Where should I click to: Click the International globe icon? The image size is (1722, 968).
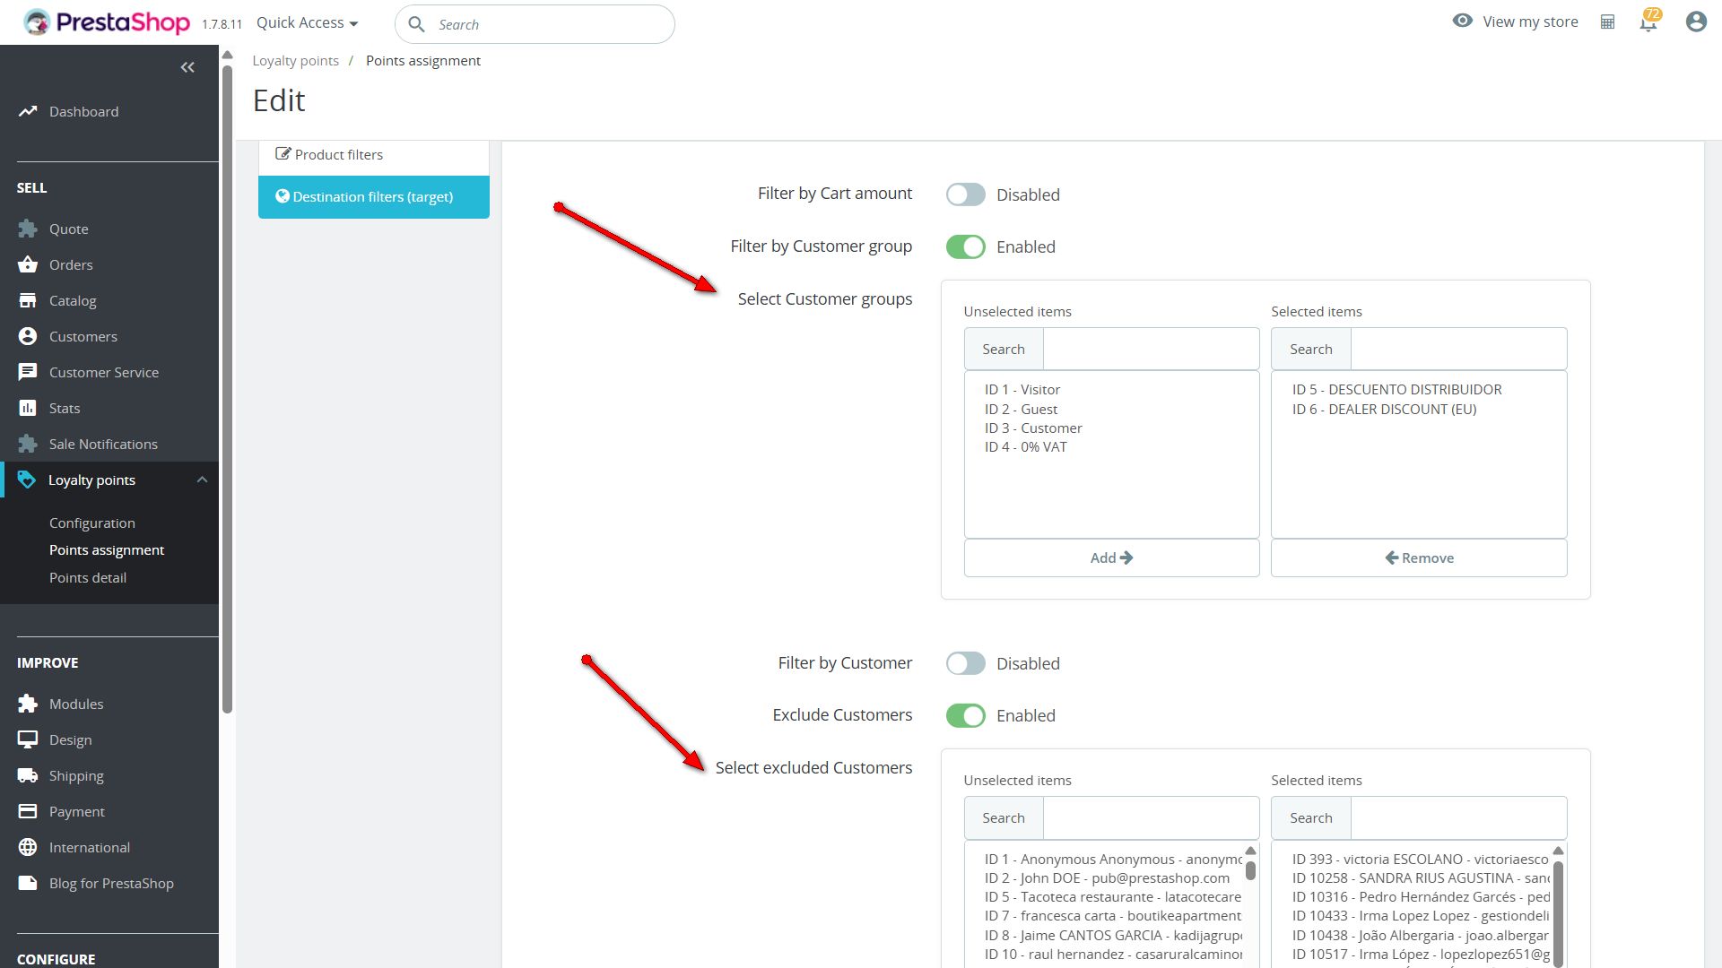(x=28, y=847)
